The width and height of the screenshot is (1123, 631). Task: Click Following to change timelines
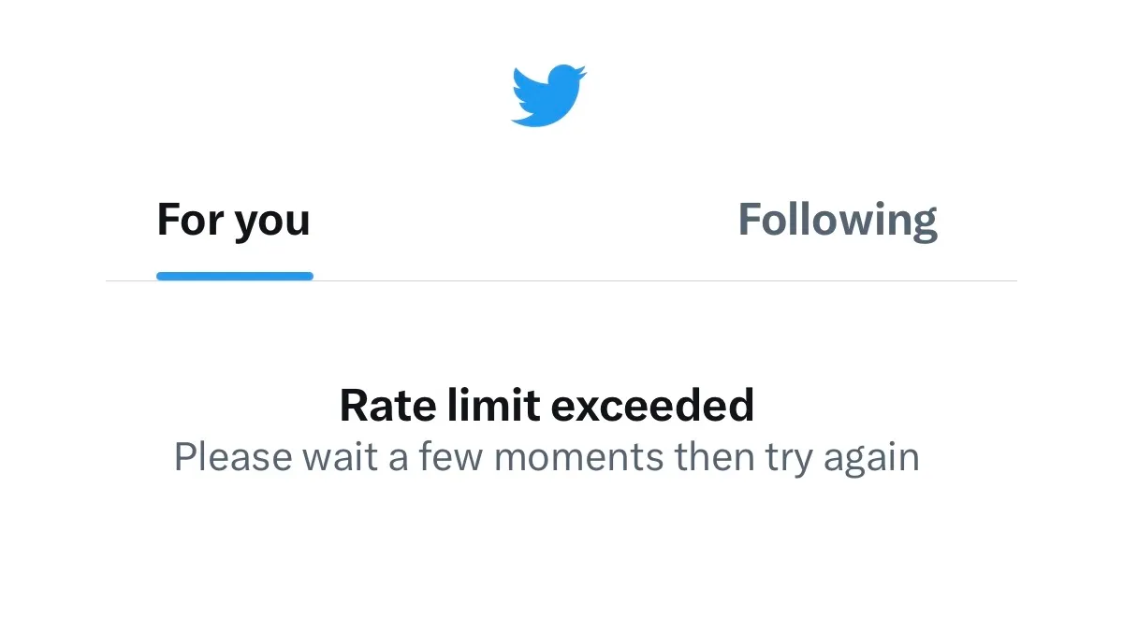pyautogui.click(x=837, y=219)
